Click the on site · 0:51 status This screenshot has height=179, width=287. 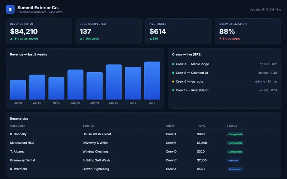tap(268, 90)
